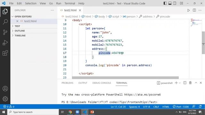Open Explorer views and more actions ellipsis
The height and width of the screenshot is (115, 205).
coord(52,10)
